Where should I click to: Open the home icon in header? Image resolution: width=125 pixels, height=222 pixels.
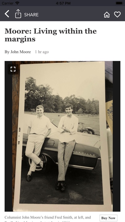tap(107, 15)
